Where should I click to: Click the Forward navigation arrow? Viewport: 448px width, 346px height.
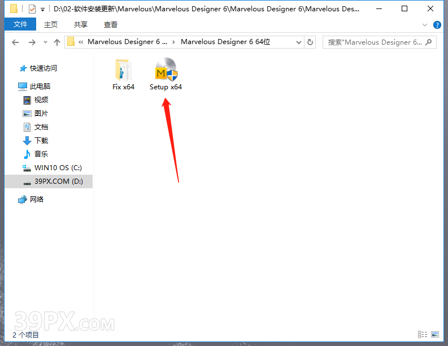click(x=32, y=42)
